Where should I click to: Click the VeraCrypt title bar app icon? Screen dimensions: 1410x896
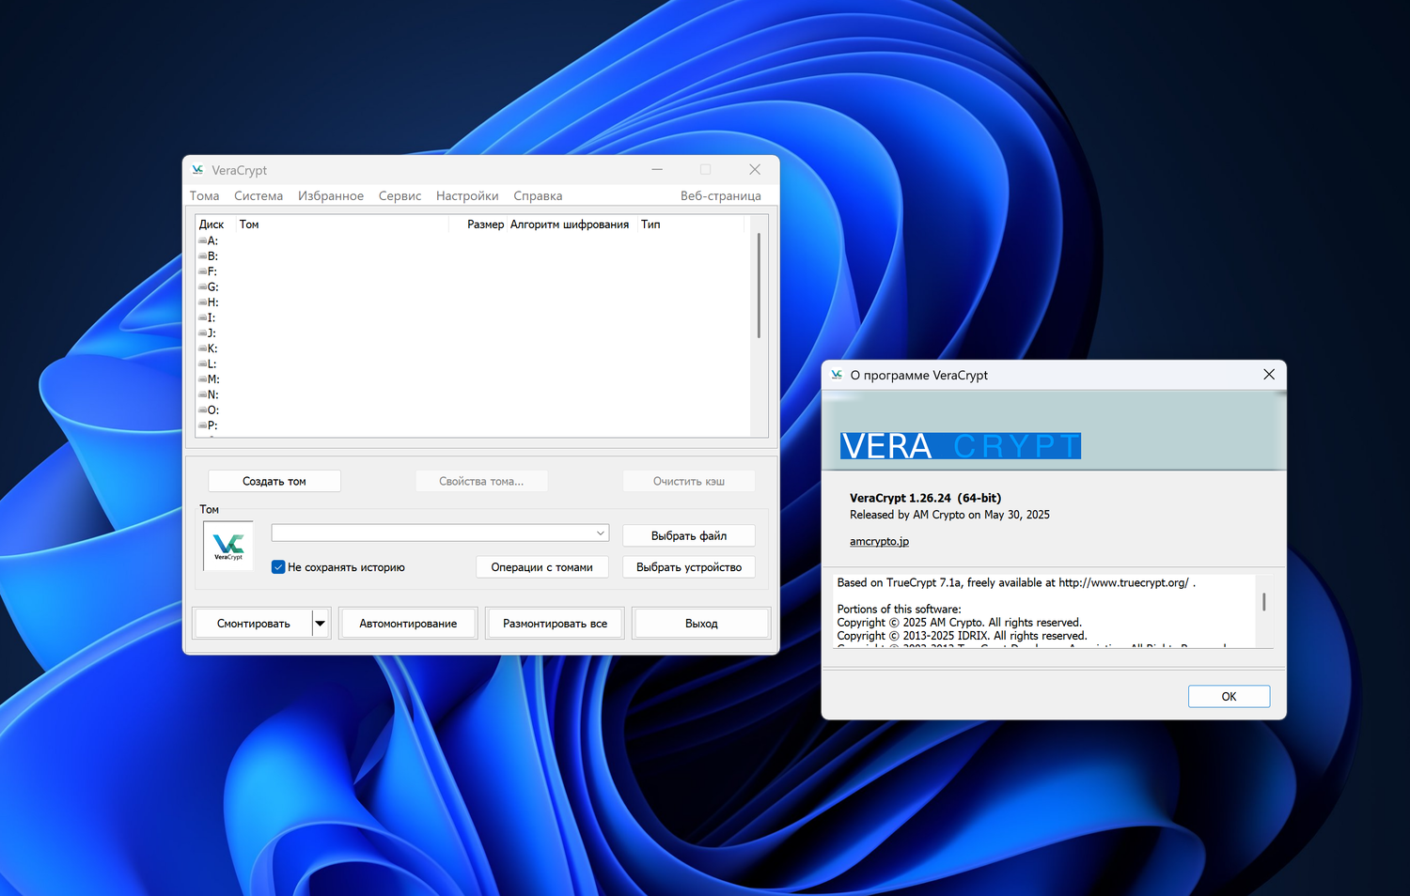coord(197,170)
